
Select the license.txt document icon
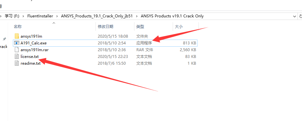point(17,56)
